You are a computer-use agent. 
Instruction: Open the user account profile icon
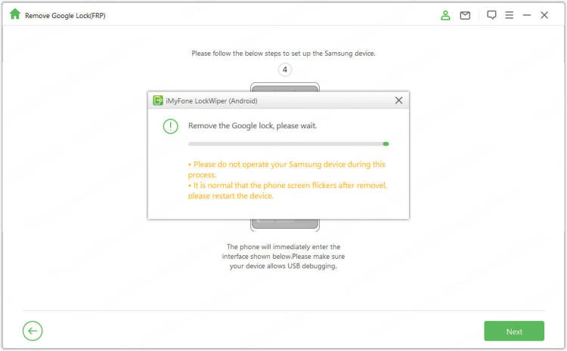pos(446,15)
